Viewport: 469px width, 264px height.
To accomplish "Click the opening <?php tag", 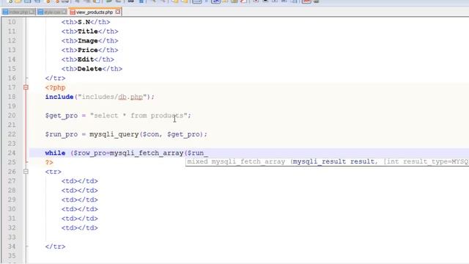I will point(55,87).
